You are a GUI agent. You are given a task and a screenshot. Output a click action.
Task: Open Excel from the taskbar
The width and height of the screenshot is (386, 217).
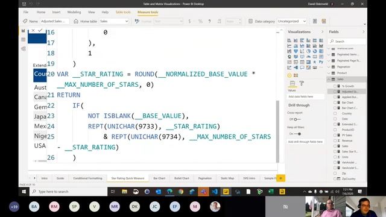click(x=271, y=192)
